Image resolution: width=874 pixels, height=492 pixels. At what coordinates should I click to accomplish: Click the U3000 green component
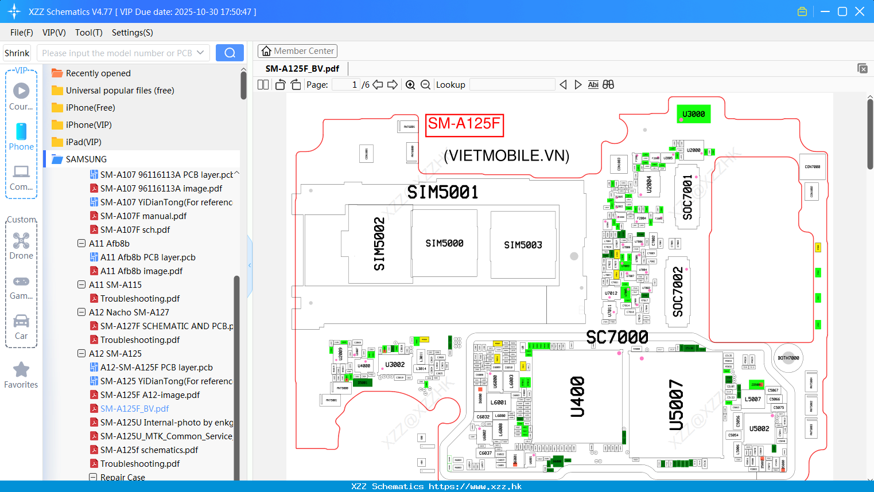click(x=693, y=114)
